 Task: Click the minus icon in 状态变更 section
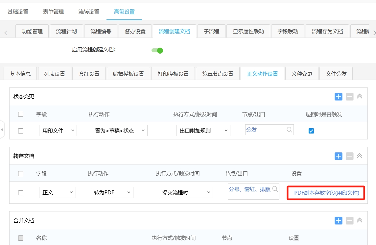click(x=349, y=96)
